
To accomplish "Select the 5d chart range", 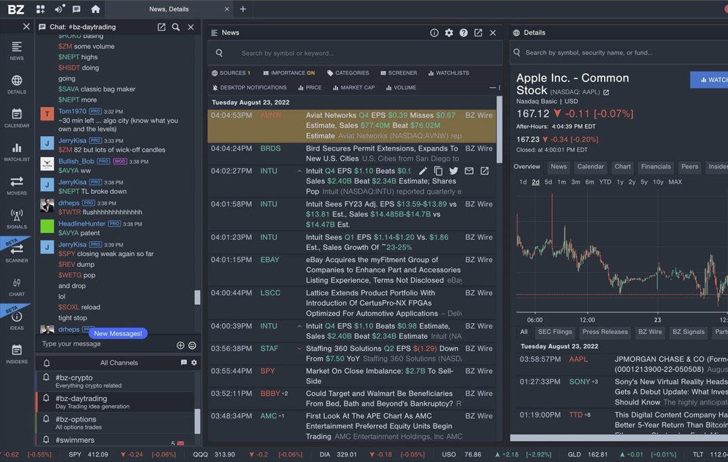I will (x=548, y=182).
